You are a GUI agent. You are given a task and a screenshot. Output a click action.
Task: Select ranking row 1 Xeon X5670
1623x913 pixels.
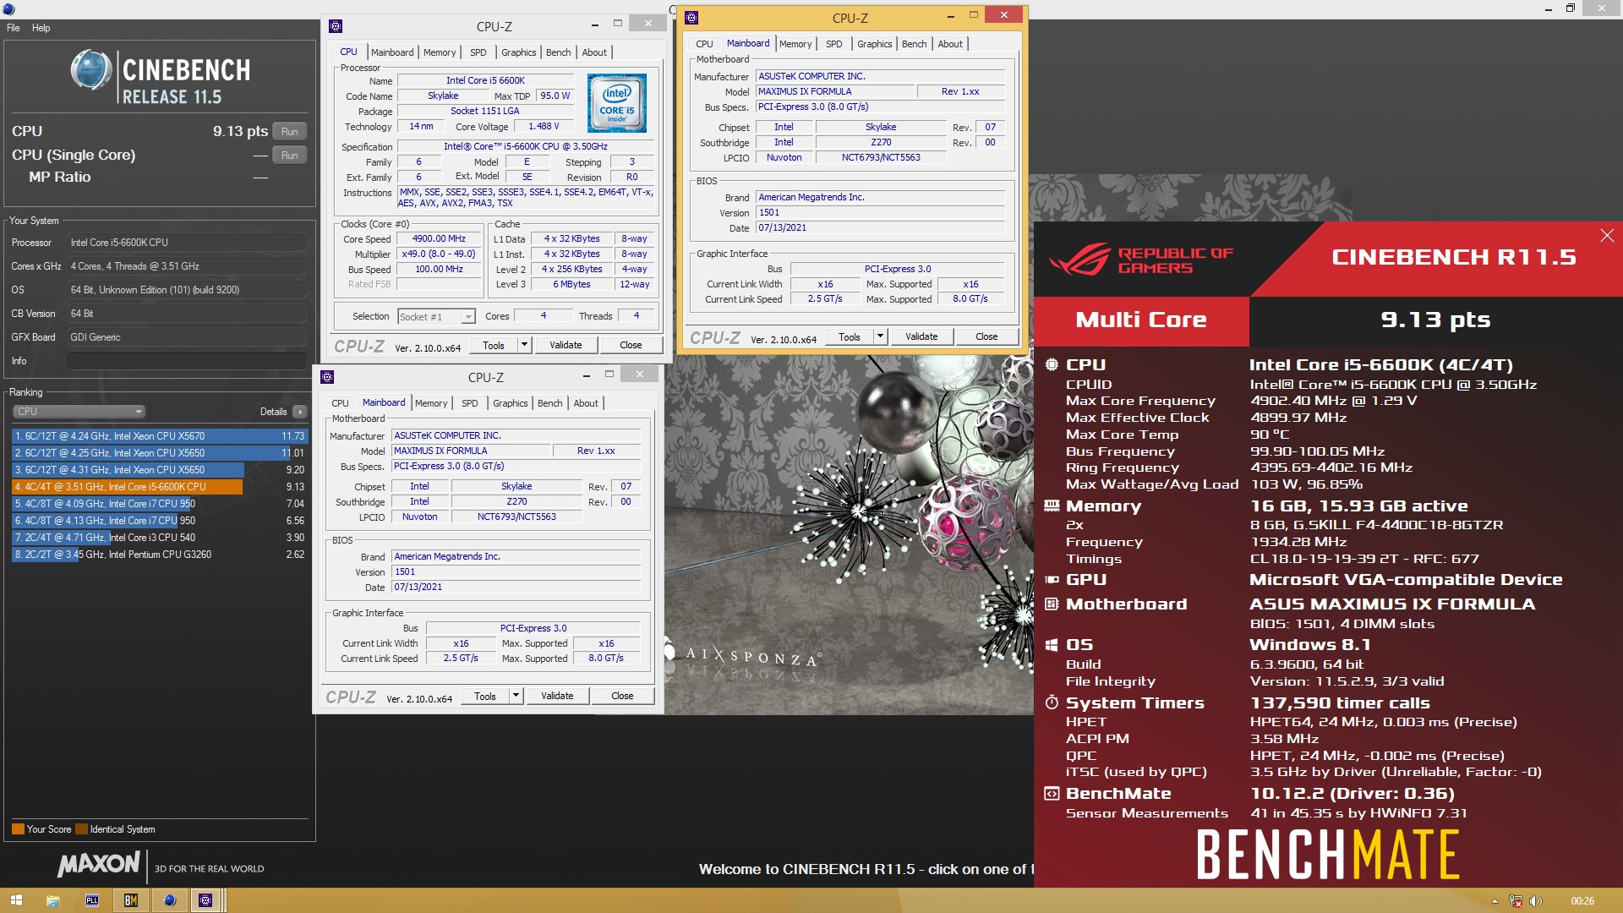[159, 436]
